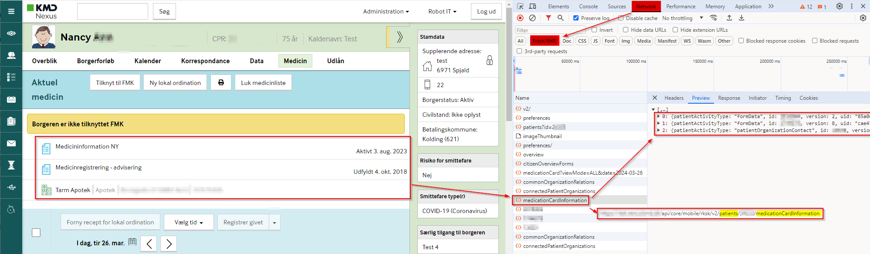Image resolution: width=870 pixels, height=254 pixels.
Task: Switch to the DevTools Console tab
Action: (x=589, y=6)
